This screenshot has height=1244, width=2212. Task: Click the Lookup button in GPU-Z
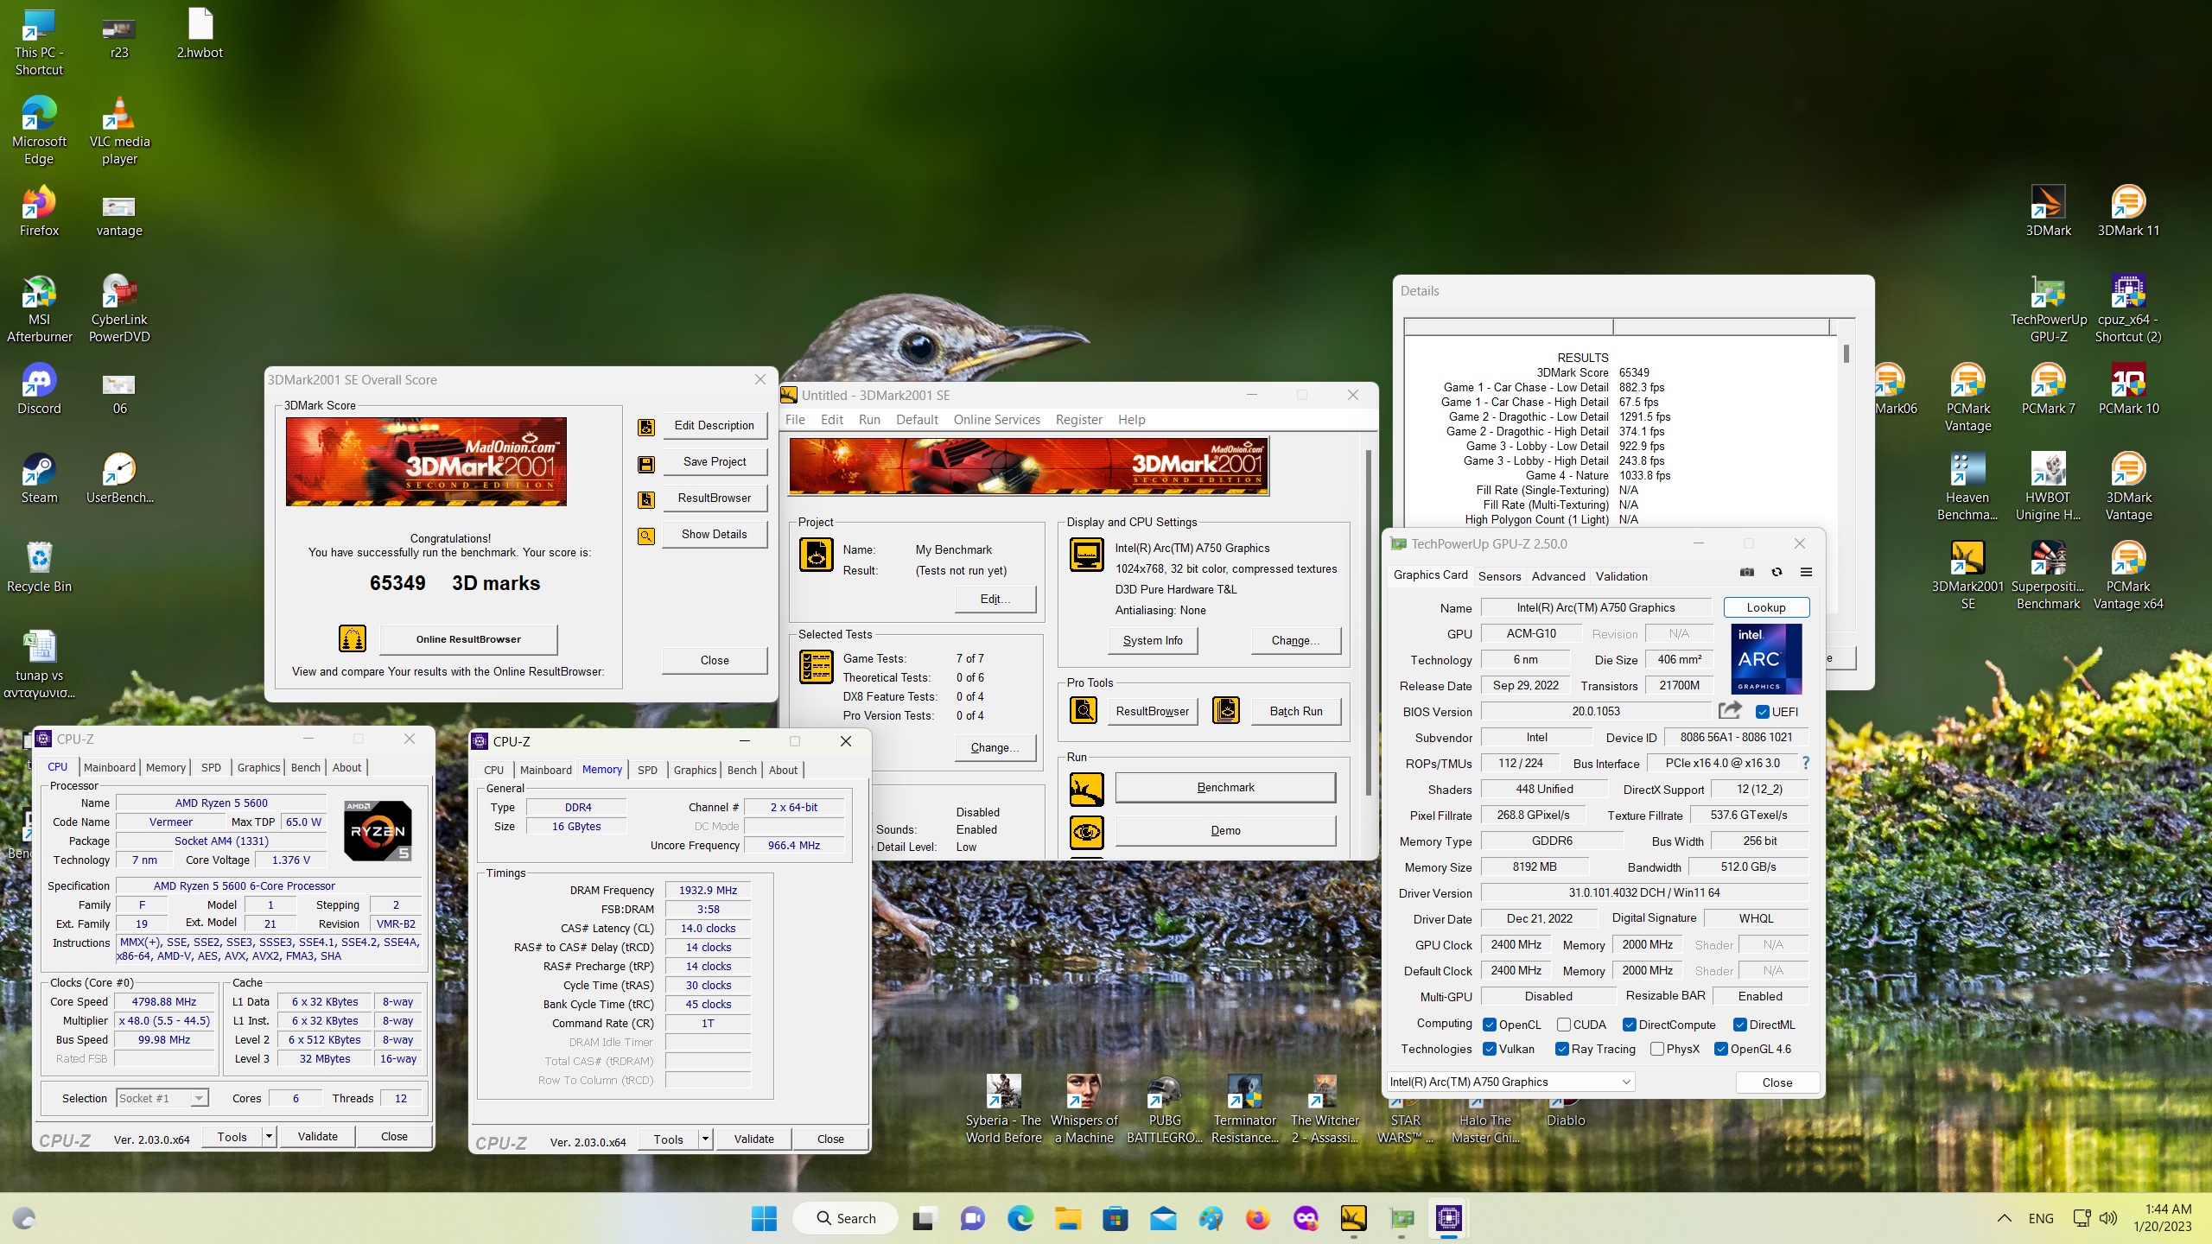[1766, 607]
